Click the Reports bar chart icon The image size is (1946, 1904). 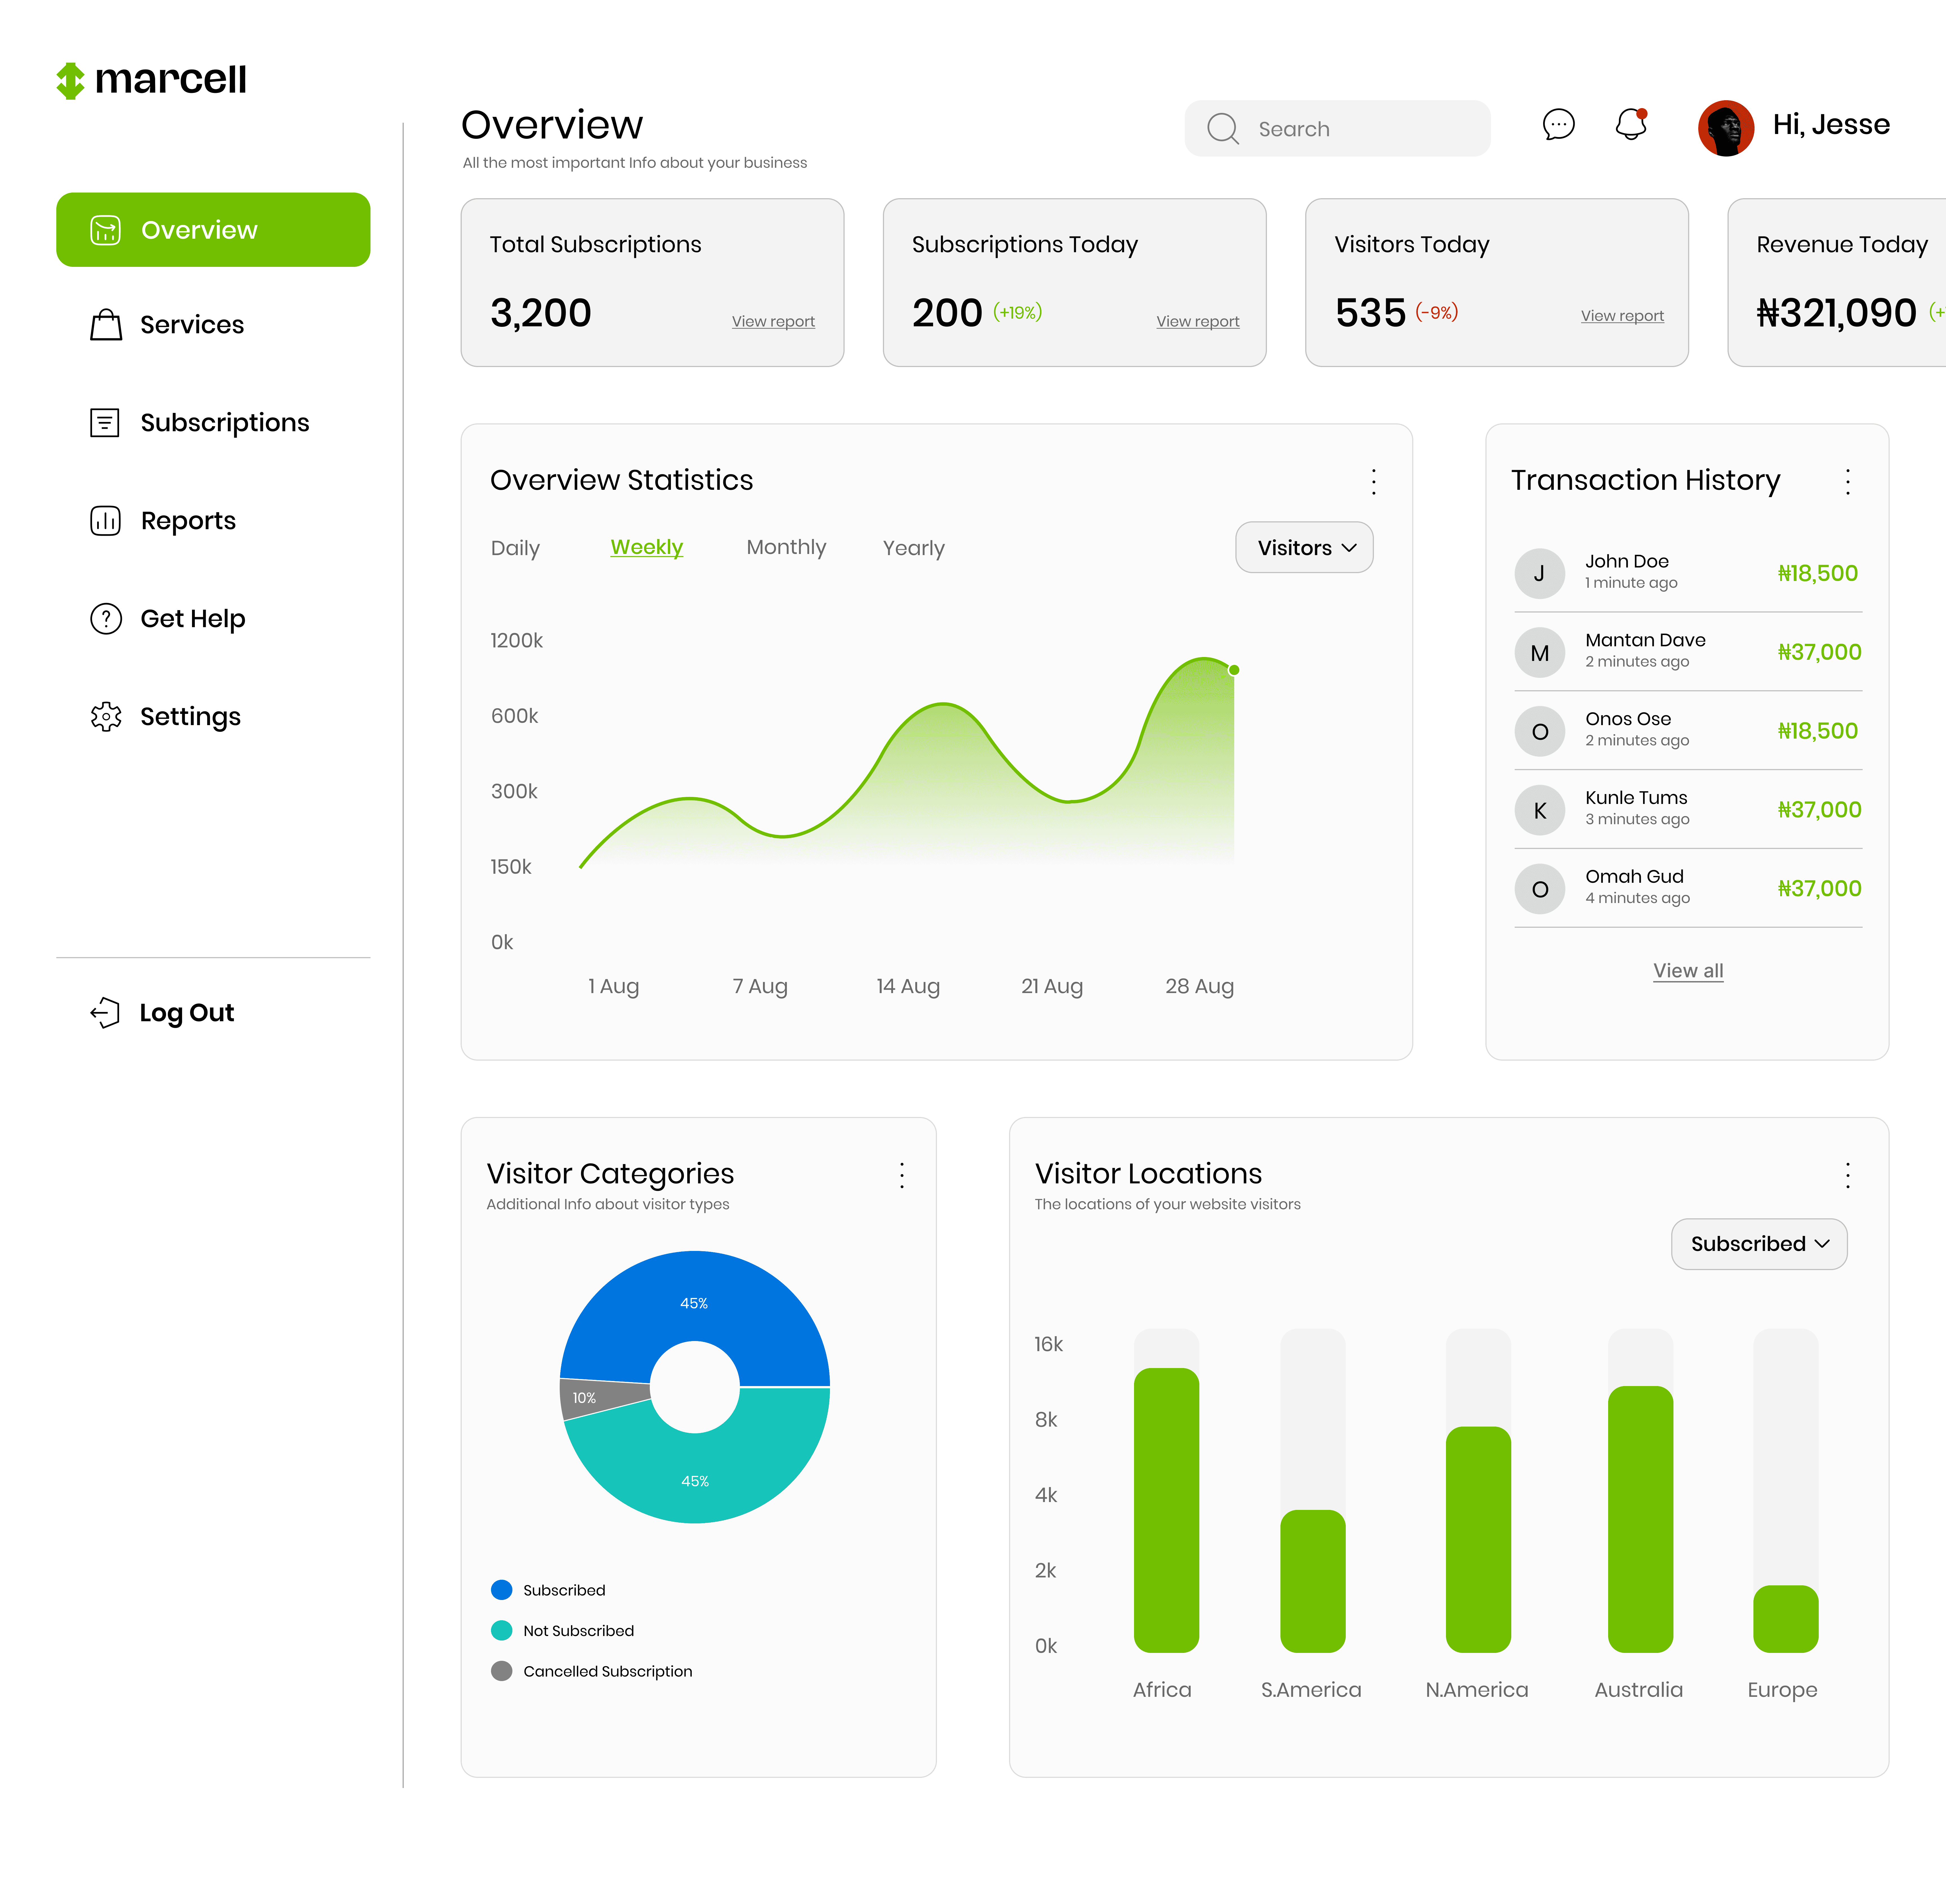pyautogui.click(x=105, y=521)
